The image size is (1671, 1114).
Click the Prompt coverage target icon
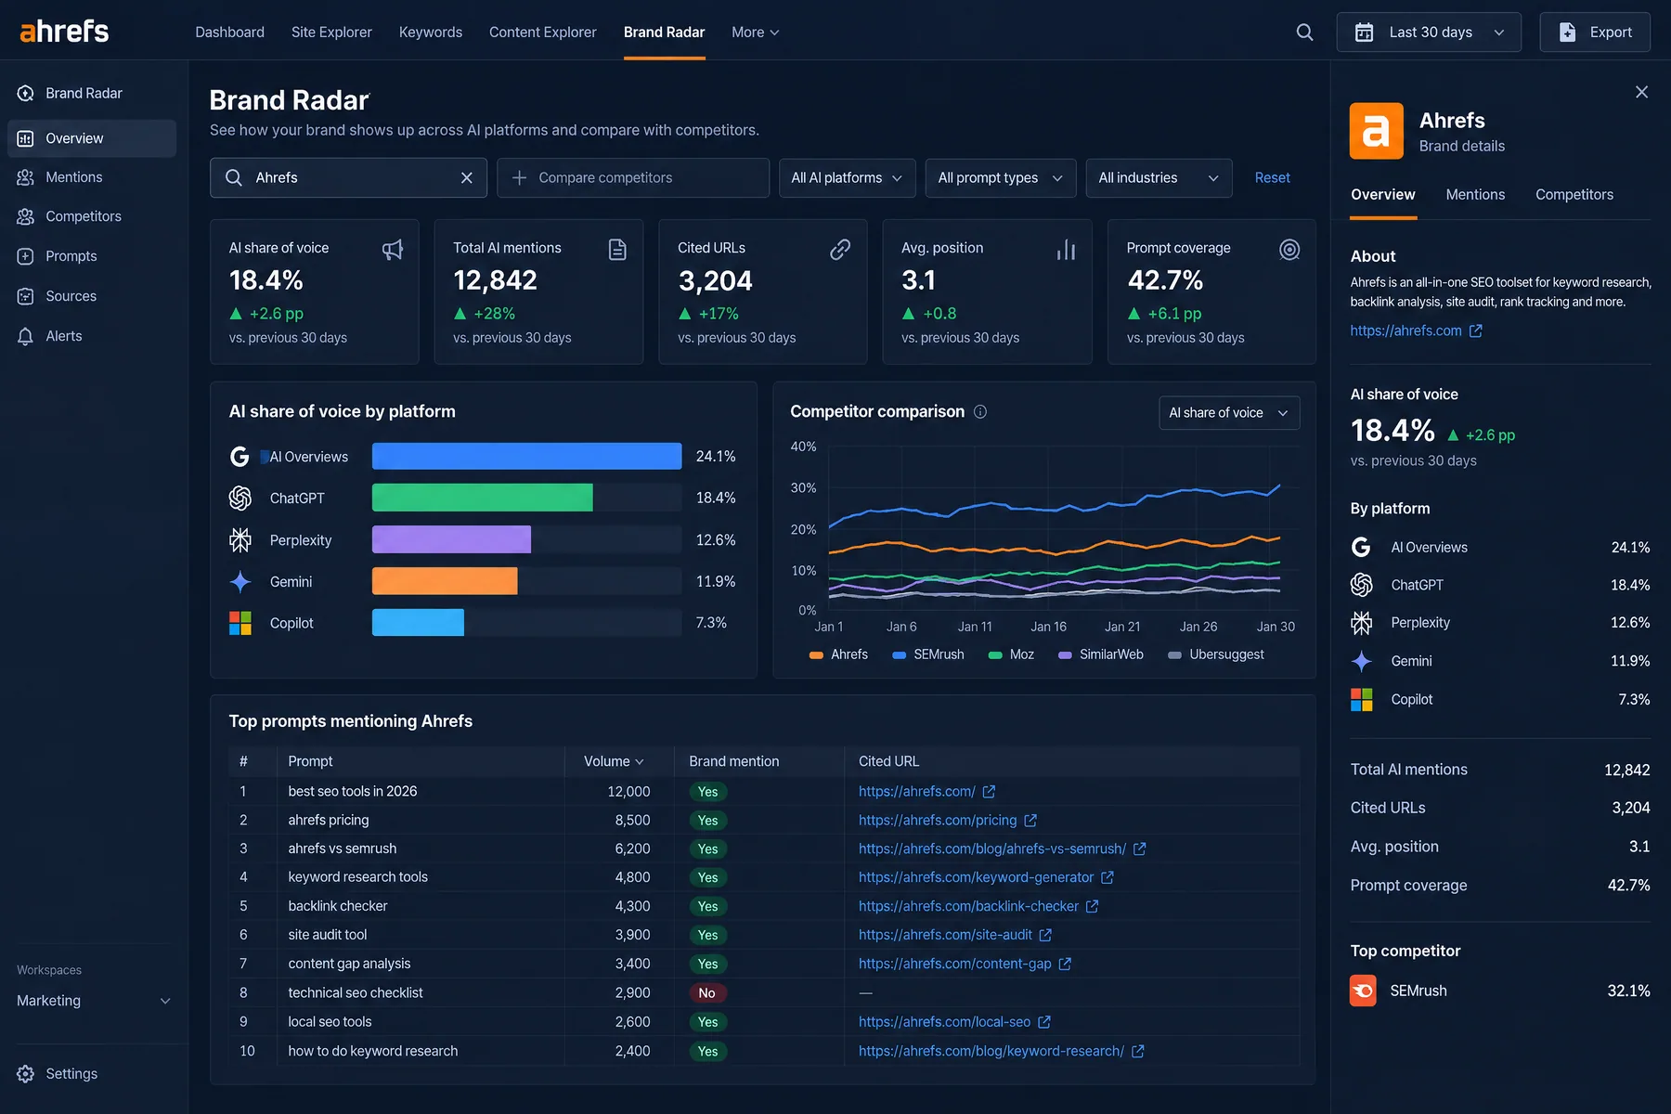click(1289, 249)
